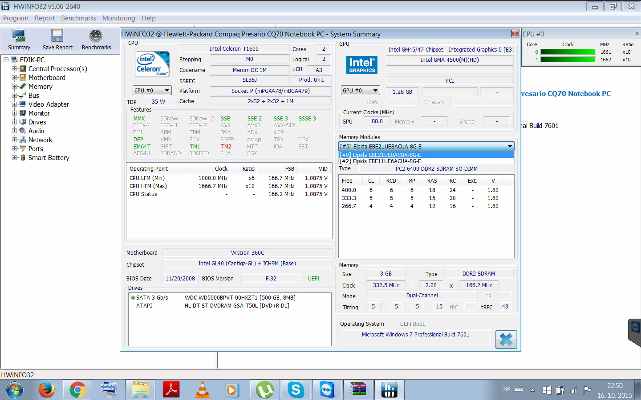Viewport: 641px width, 400px height.
Task: Select the Network tree icon
Action: [x=23, y=140]
